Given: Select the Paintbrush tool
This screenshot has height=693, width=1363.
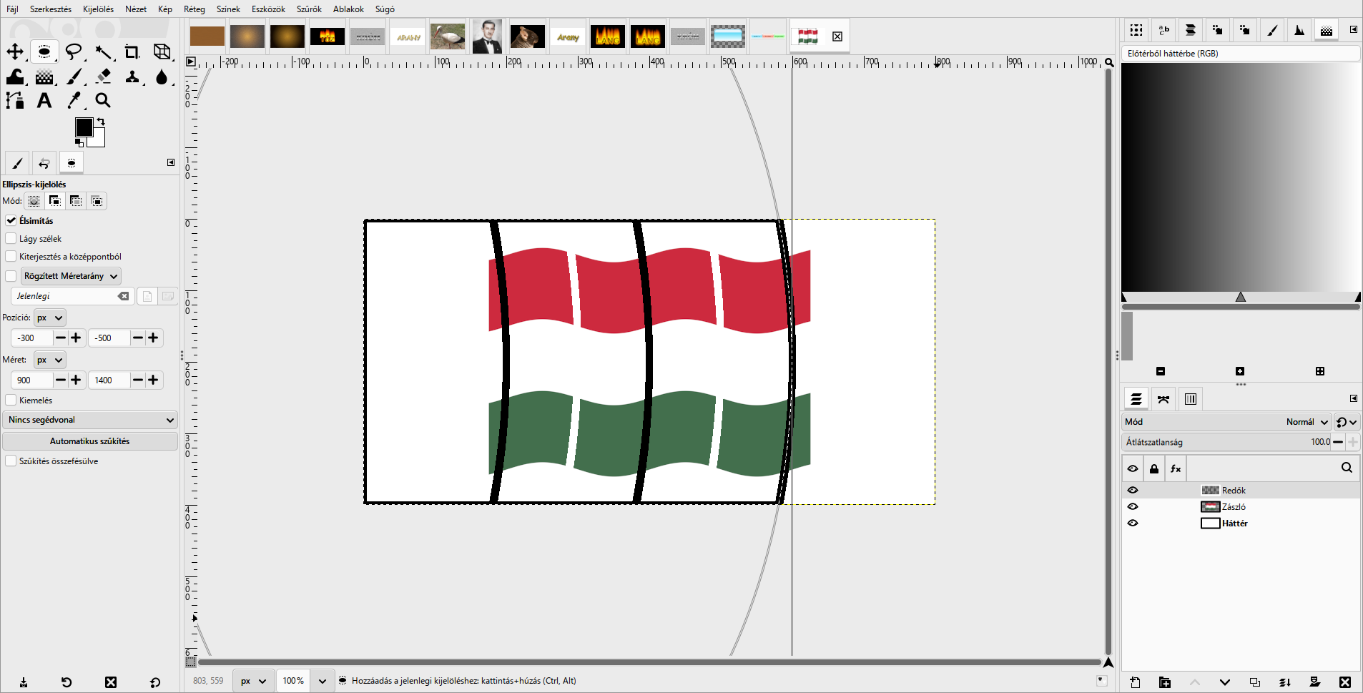Looking at the screenshot, I should (74, 77).
